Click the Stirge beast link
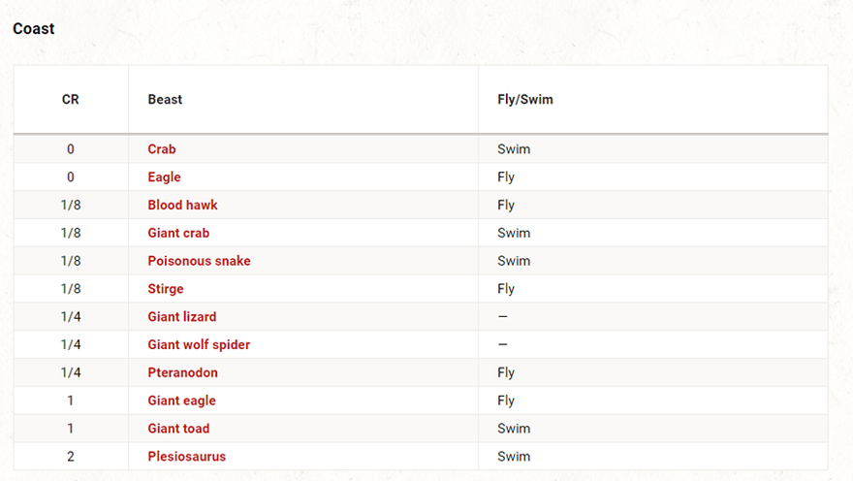Image resolution: width=853 pixels, height=481 pixels. coord(166,289)
